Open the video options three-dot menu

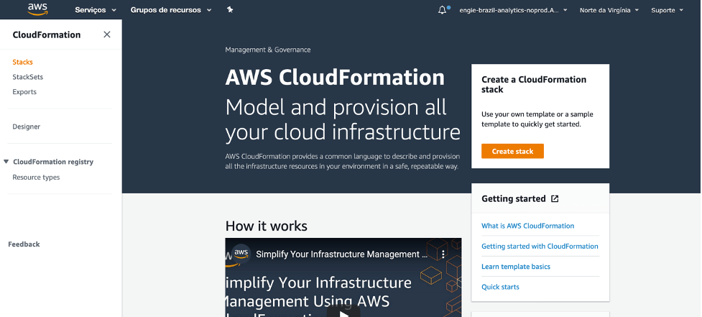(443, 254)
